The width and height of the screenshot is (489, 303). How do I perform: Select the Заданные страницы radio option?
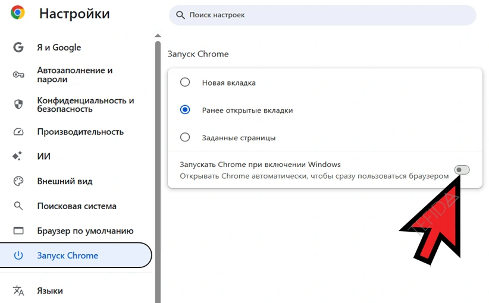(x=185, y=137)
